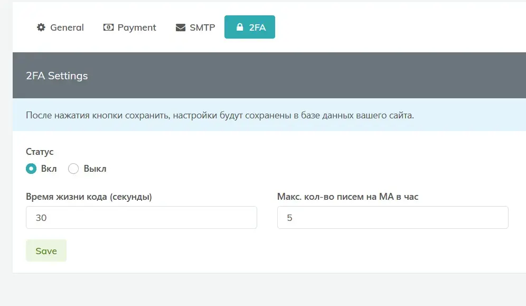Click the money bill icon beside Payment

point(108,27)
